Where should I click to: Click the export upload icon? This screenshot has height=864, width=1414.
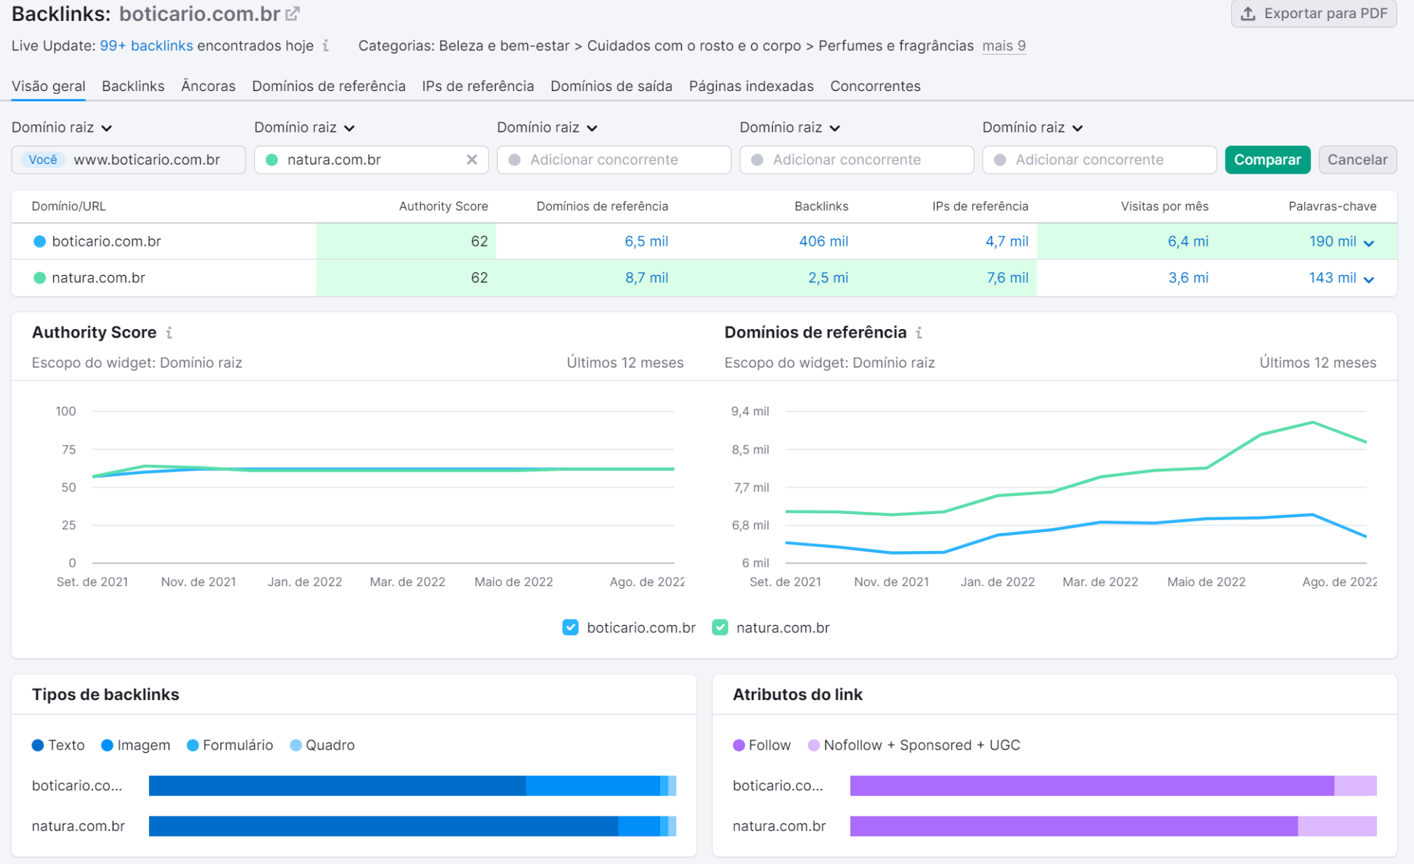(1248, 13)
